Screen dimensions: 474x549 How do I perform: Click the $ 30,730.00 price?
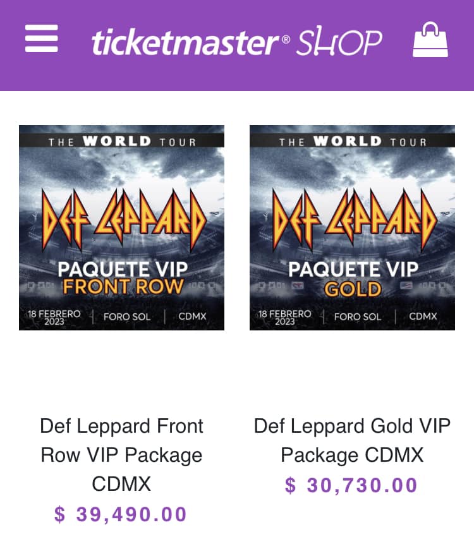[352, 485]
